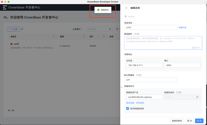Filter the 租户 column
The image size is (207, 125).
coord(104,36)
